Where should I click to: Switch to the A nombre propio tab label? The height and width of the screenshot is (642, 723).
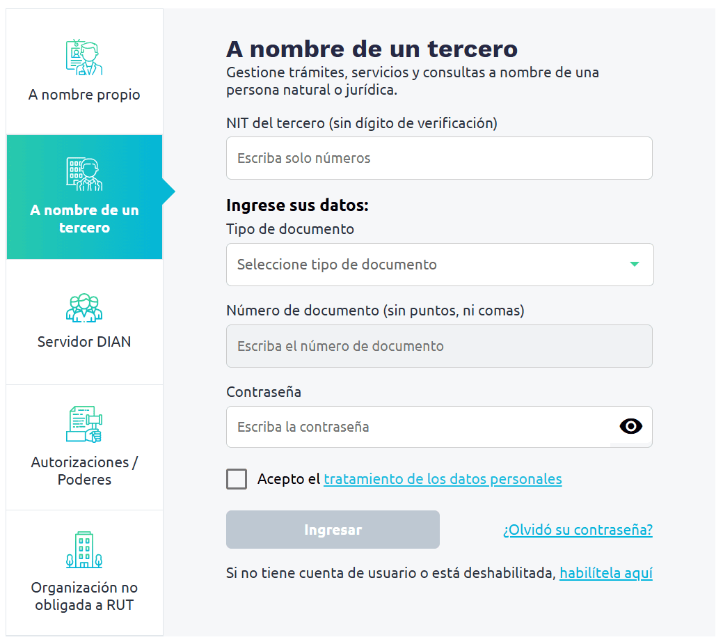pyautogui.click(x=84, y=95)
